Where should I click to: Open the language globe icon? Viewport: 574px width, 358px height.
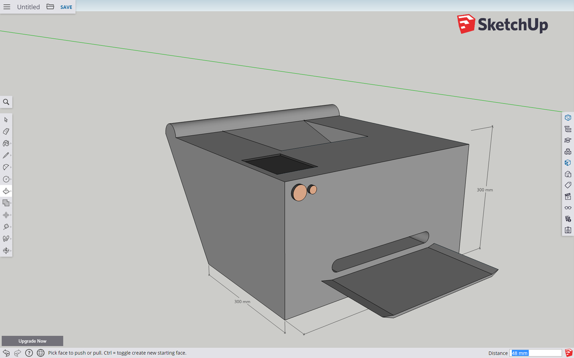click(x=41, y=353)
